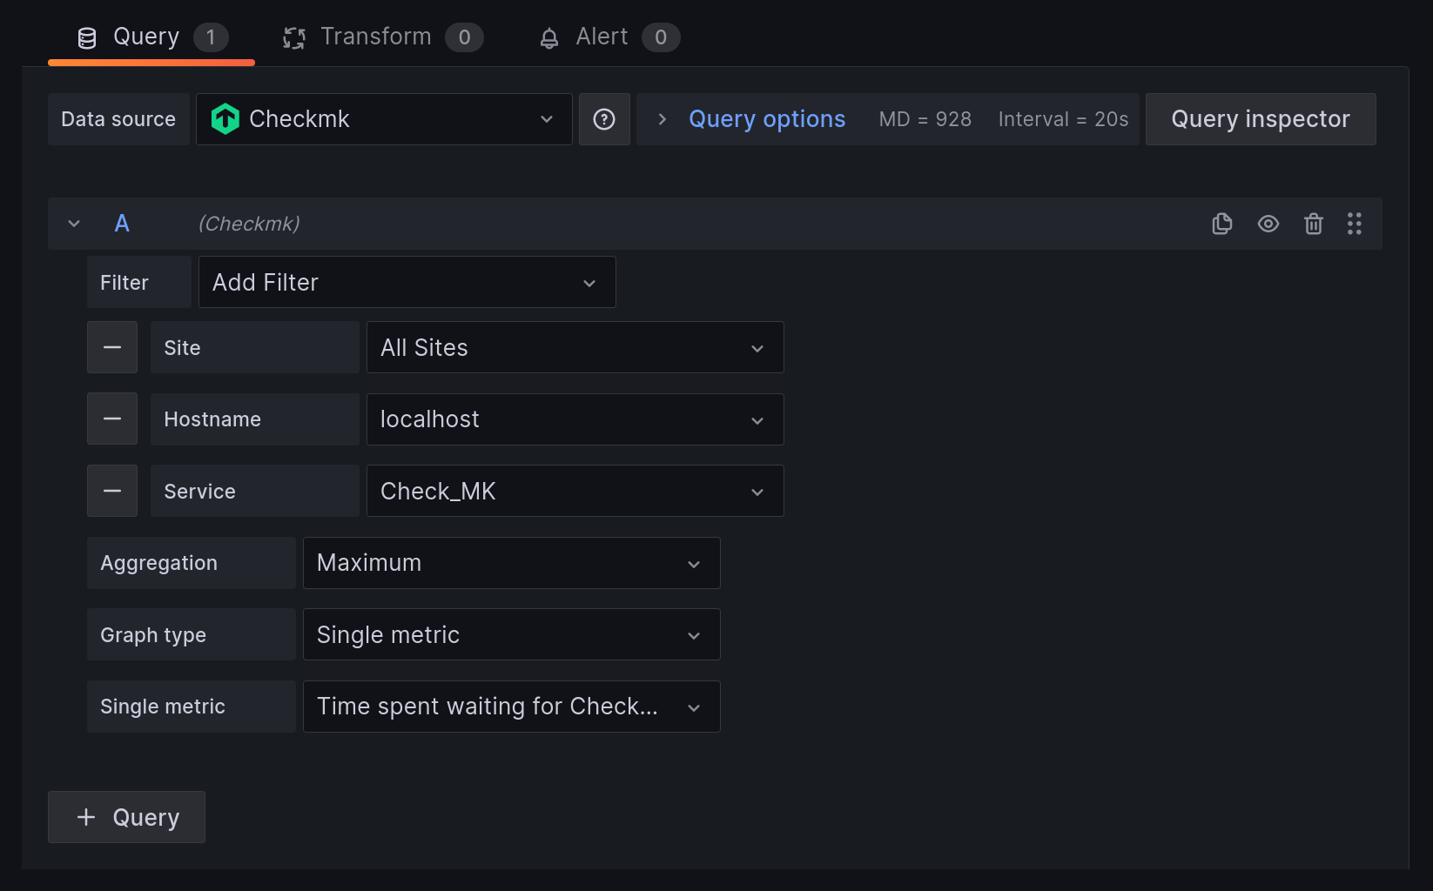Viewport: 1433px width, 891px height.
Task: Switch to the Transform tab
Action: coord(382,37)
